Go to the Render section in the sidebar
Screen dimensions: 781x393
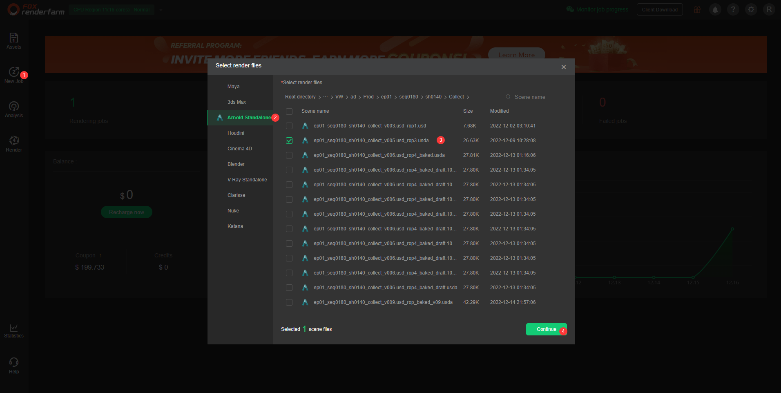(x=14, y=144)
